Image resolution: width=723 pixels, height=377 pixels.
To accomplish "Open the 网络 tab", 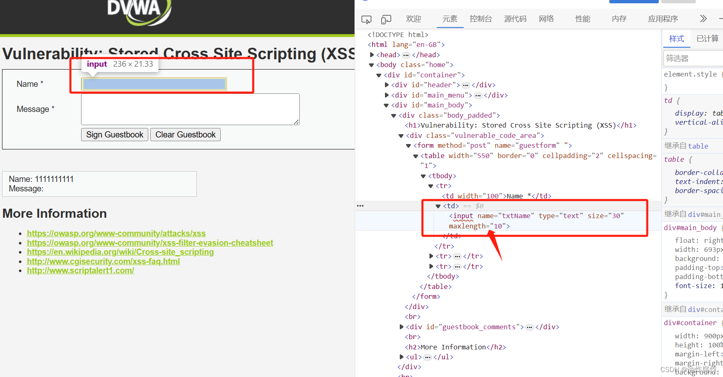I will [546, 19].
